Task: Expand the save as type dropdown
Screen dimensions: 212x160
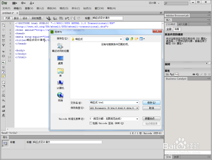Action: (137, 108)
